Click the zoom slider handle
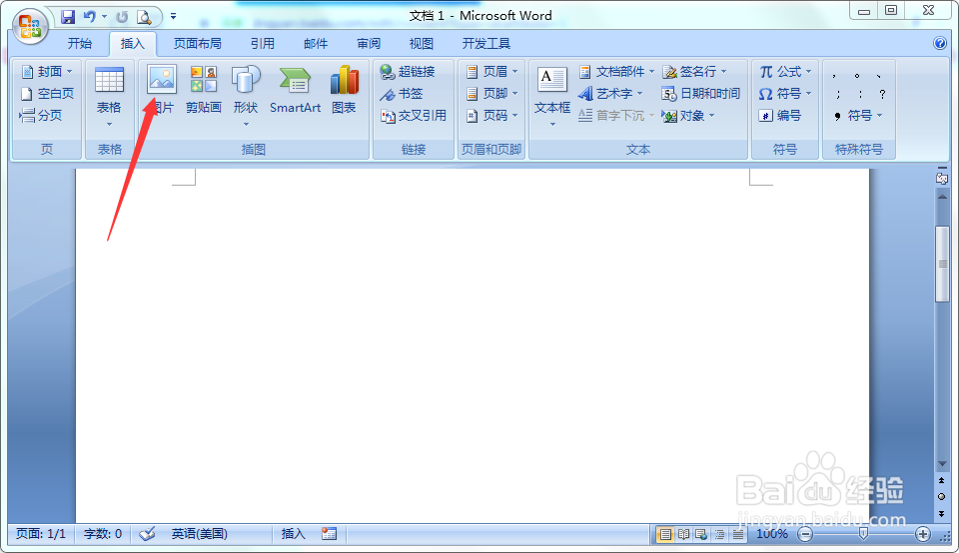Viewport: 959px width, 553px height. tap(863, 535)
